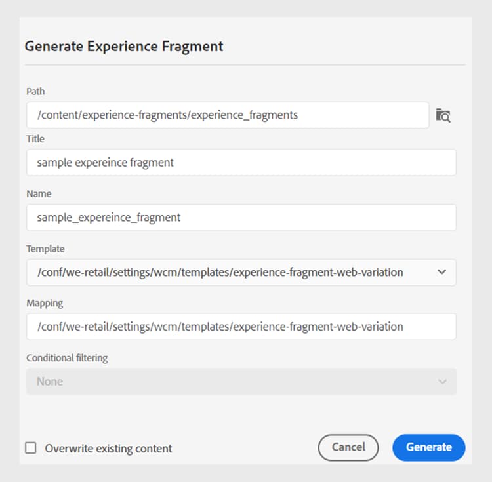Click the 'Overwrite existing content' label text

click(x=108, y=449)
